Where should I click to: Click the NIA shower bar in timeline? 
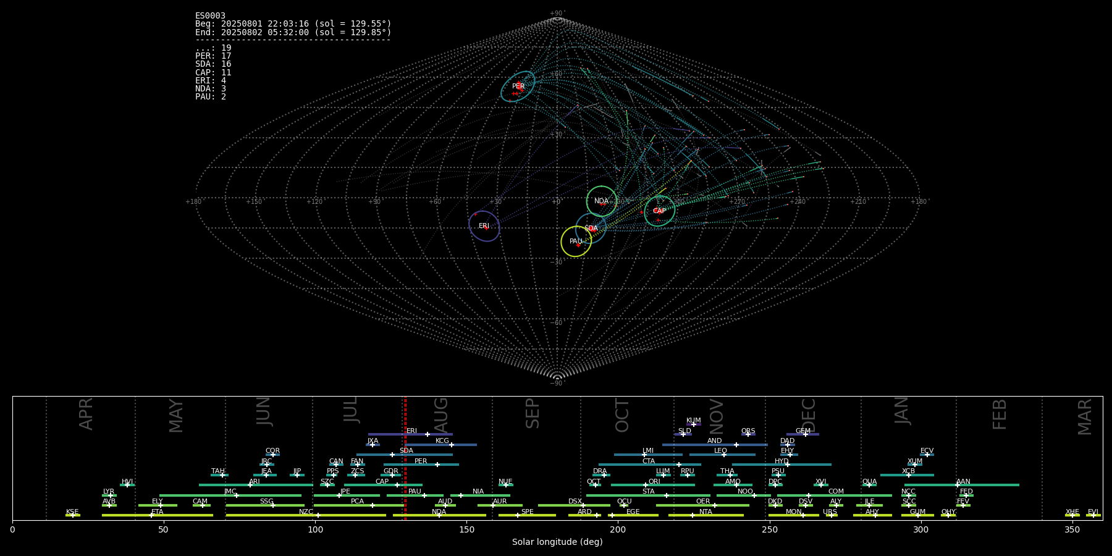click(x=480, y=495)
